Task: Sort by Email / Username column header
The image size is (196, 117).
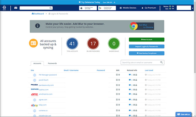Action: tap(71, 70)
